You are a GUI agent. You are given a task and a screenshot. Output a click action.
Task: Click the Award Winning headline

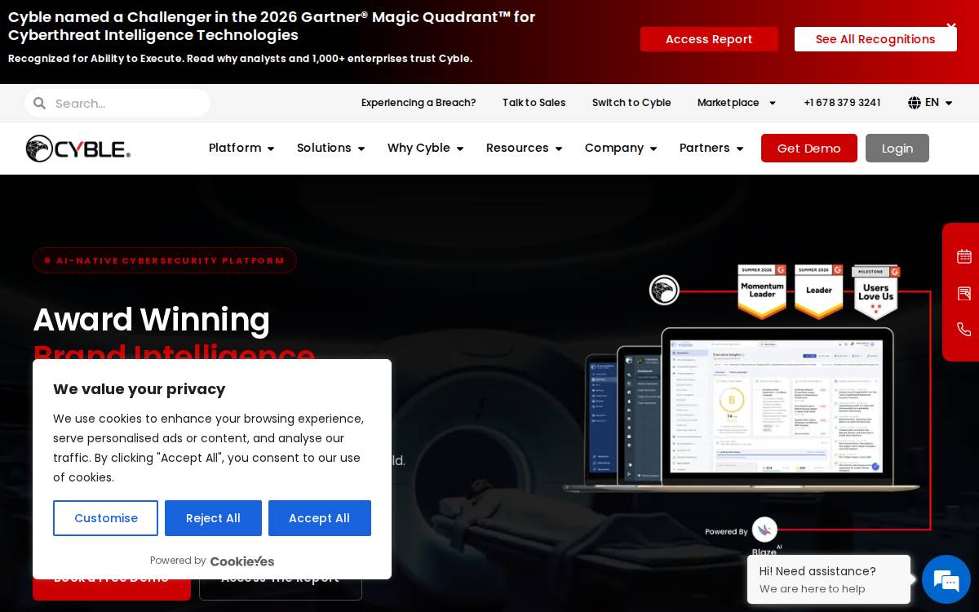(152, 320)
